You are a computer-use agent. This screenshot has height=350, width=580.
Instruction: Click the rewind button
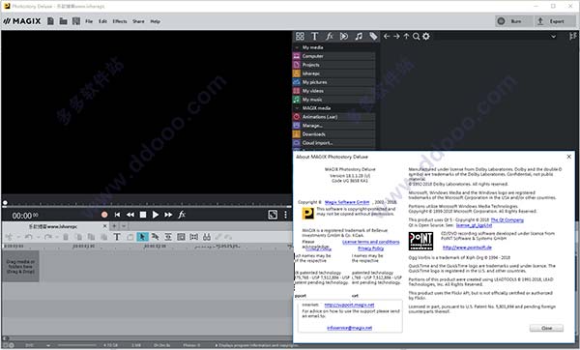click(130, 215)
